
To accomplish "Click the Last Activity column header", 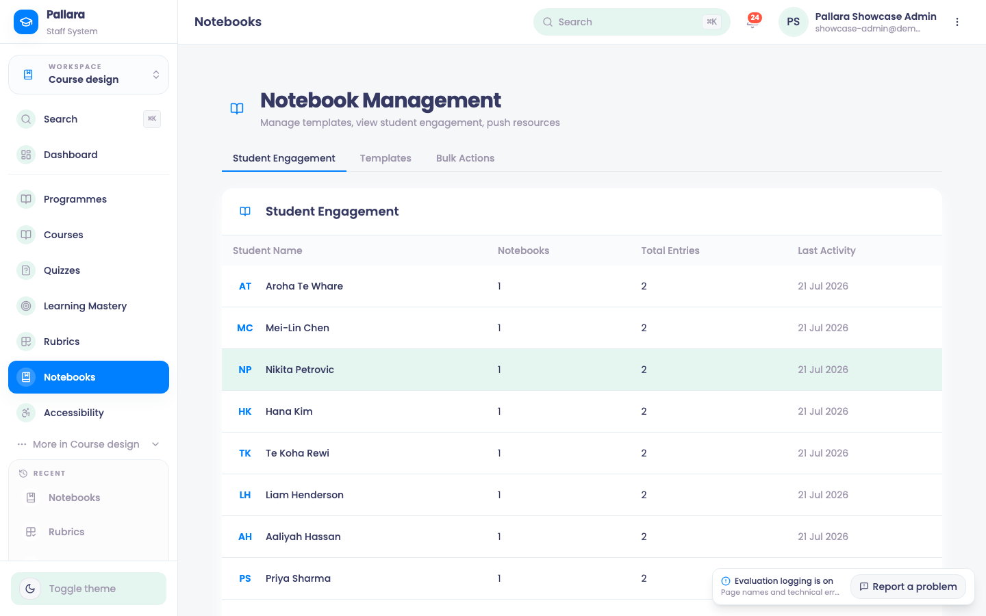I will click(x=826, y=251).
